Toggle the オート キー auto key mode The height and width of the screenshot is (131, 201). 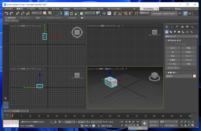[x=154, y=122]
